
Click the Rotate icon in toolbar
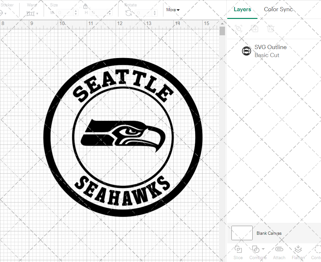(x=128, y=13)
